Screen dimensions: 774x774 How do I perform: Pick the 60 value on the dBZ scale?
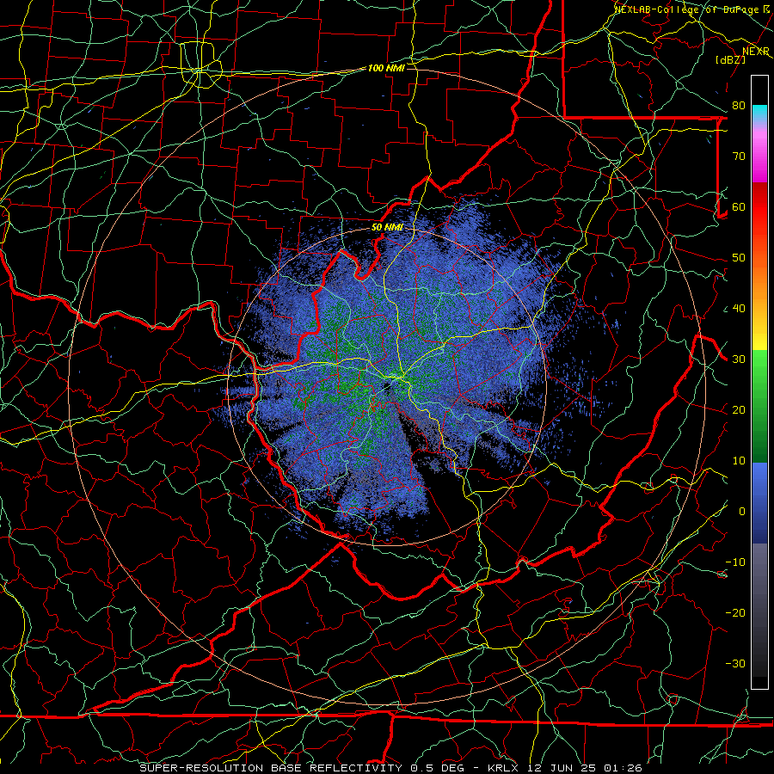pyautogui.click(x=739, y=207)
